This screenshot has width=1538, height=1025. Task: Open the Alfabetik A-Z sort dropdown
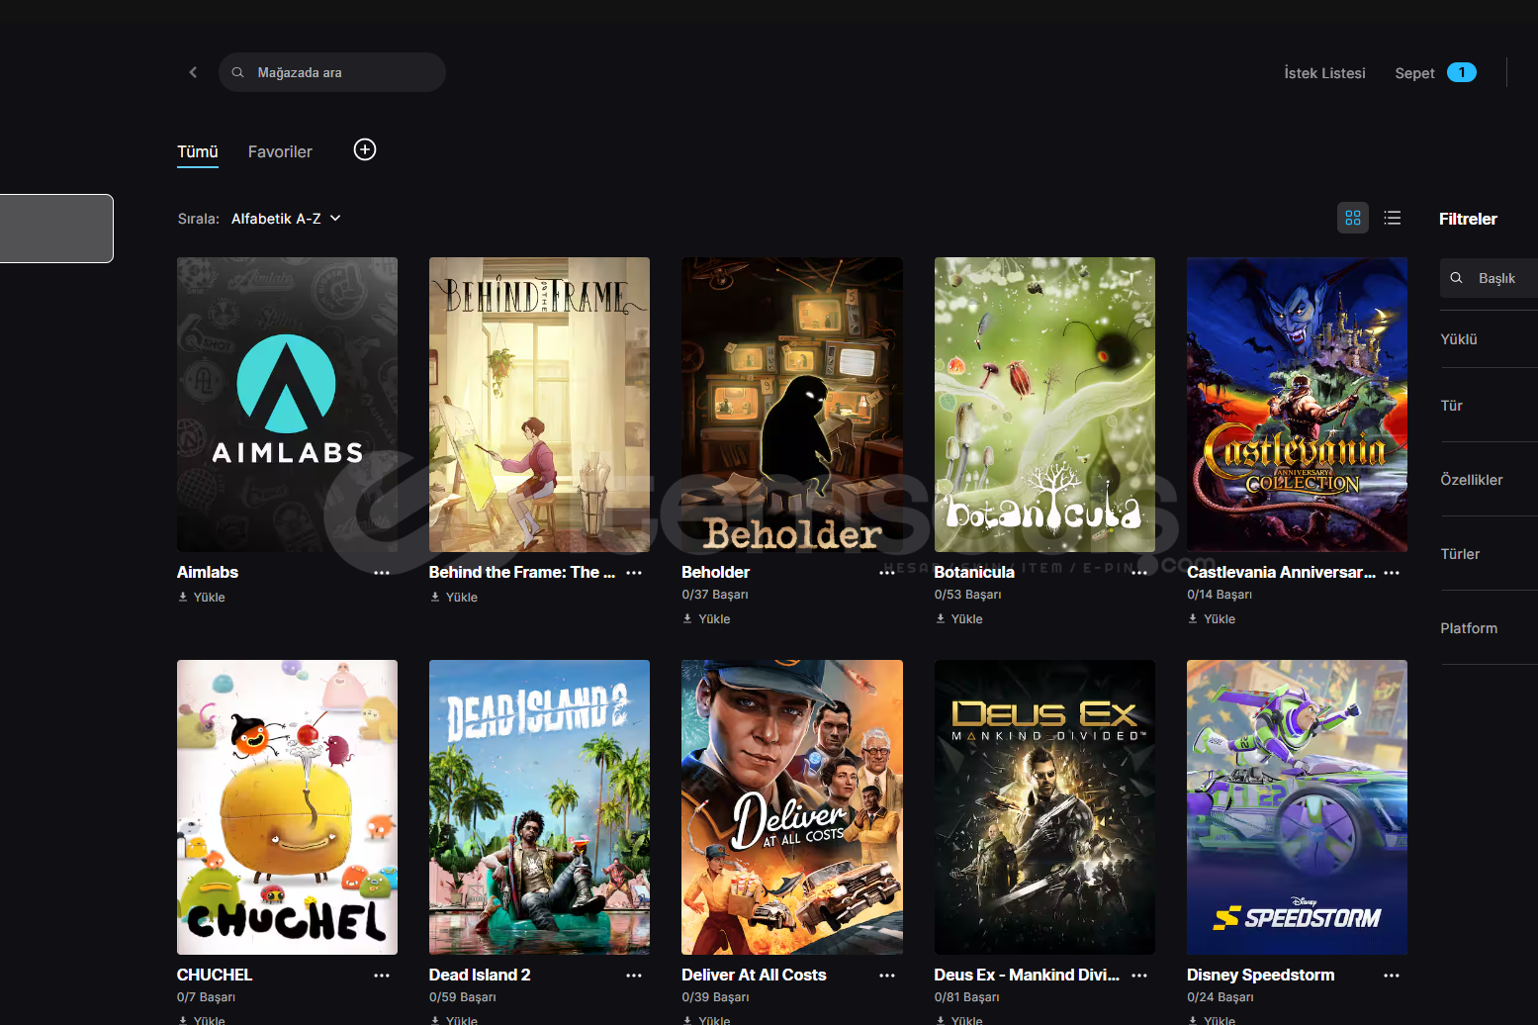pos(286,219)
